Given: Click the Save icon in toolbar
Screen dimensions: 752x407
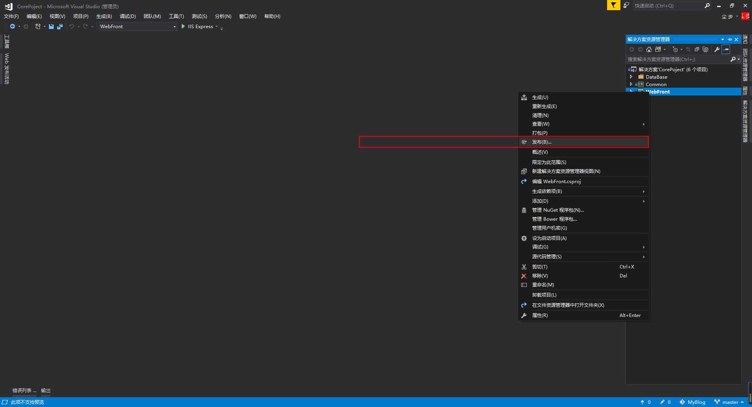Looking at the screenshot, I should (51, 27).
